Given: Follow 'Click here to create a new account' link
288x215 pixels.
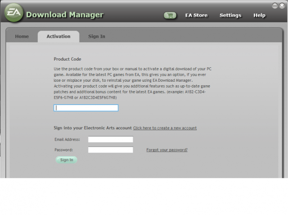Looking at the screenshot, I should pos(165,128).
